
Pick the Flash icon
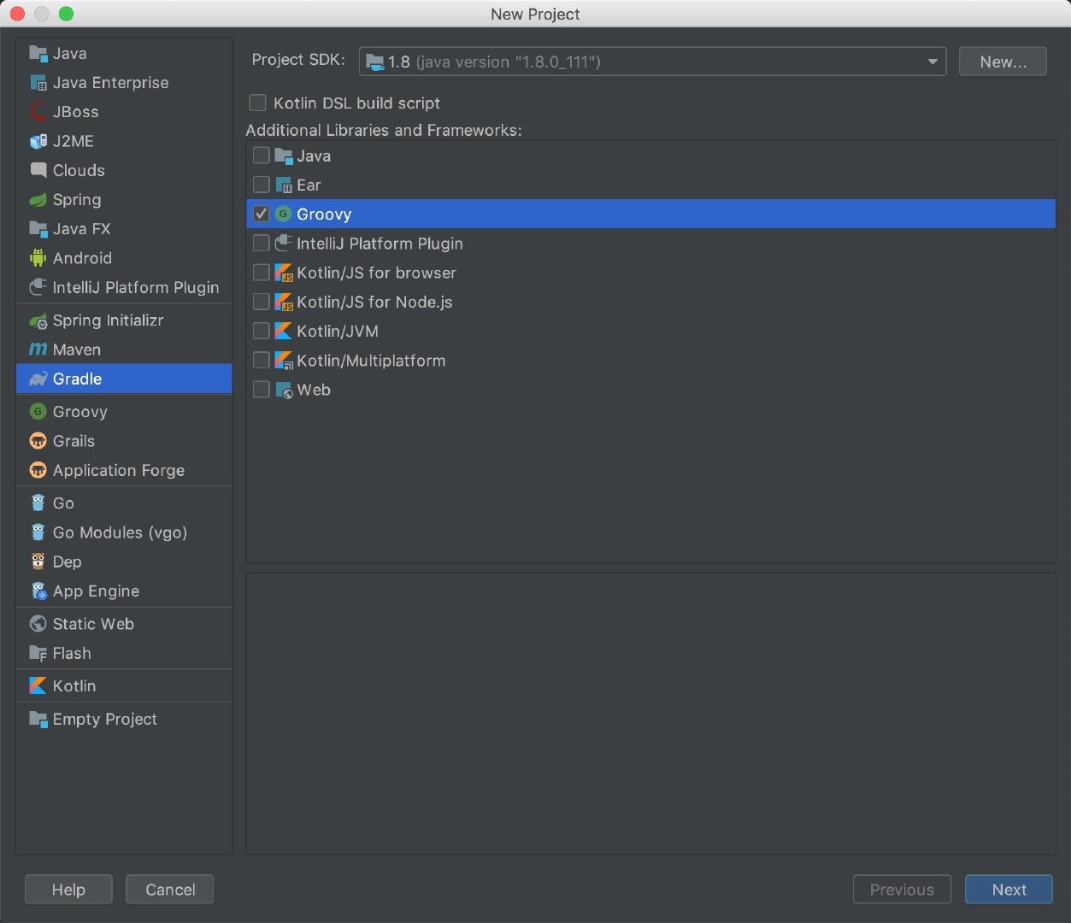tap(38, 653)
